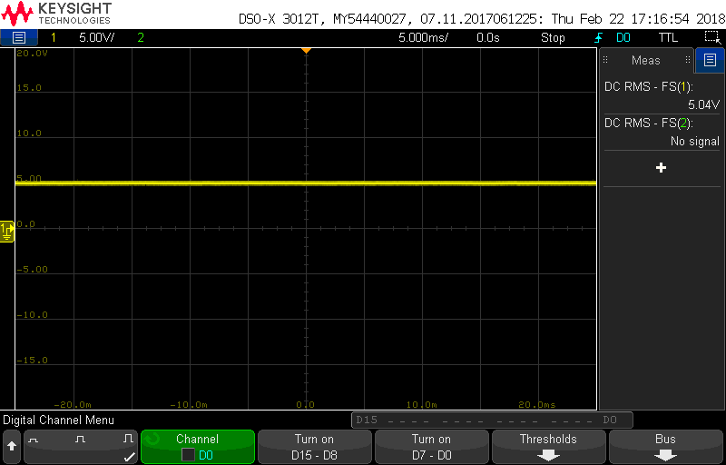
Task: Click the rising edge trigger slope icon
Action: pos(598,37)
